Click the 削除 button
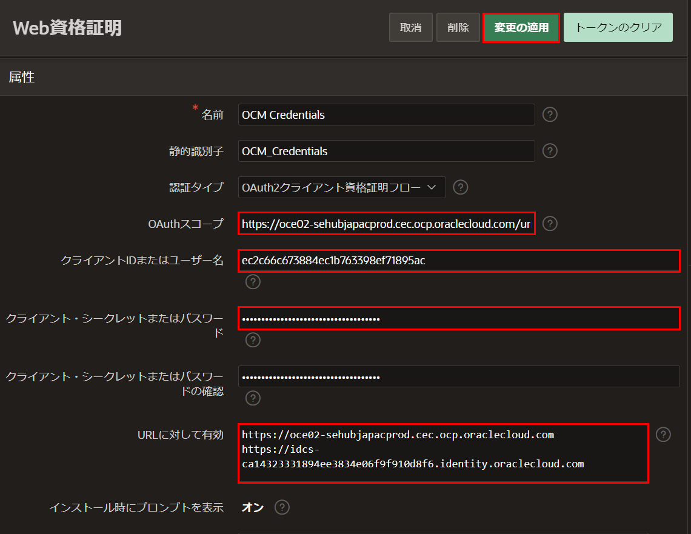The width and height of the screenshot is (691, 534). point(458,27)
